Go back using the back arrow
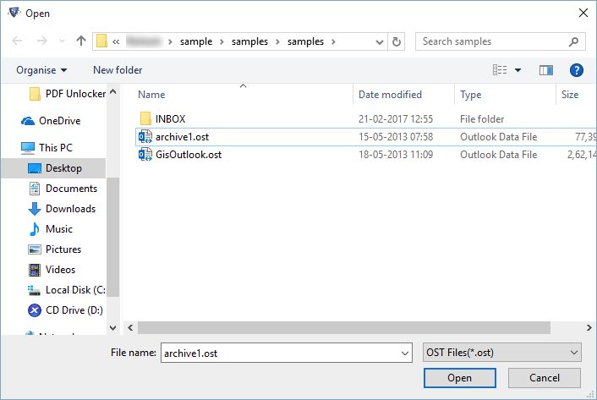The image size is (597, 400). point(17,41)
